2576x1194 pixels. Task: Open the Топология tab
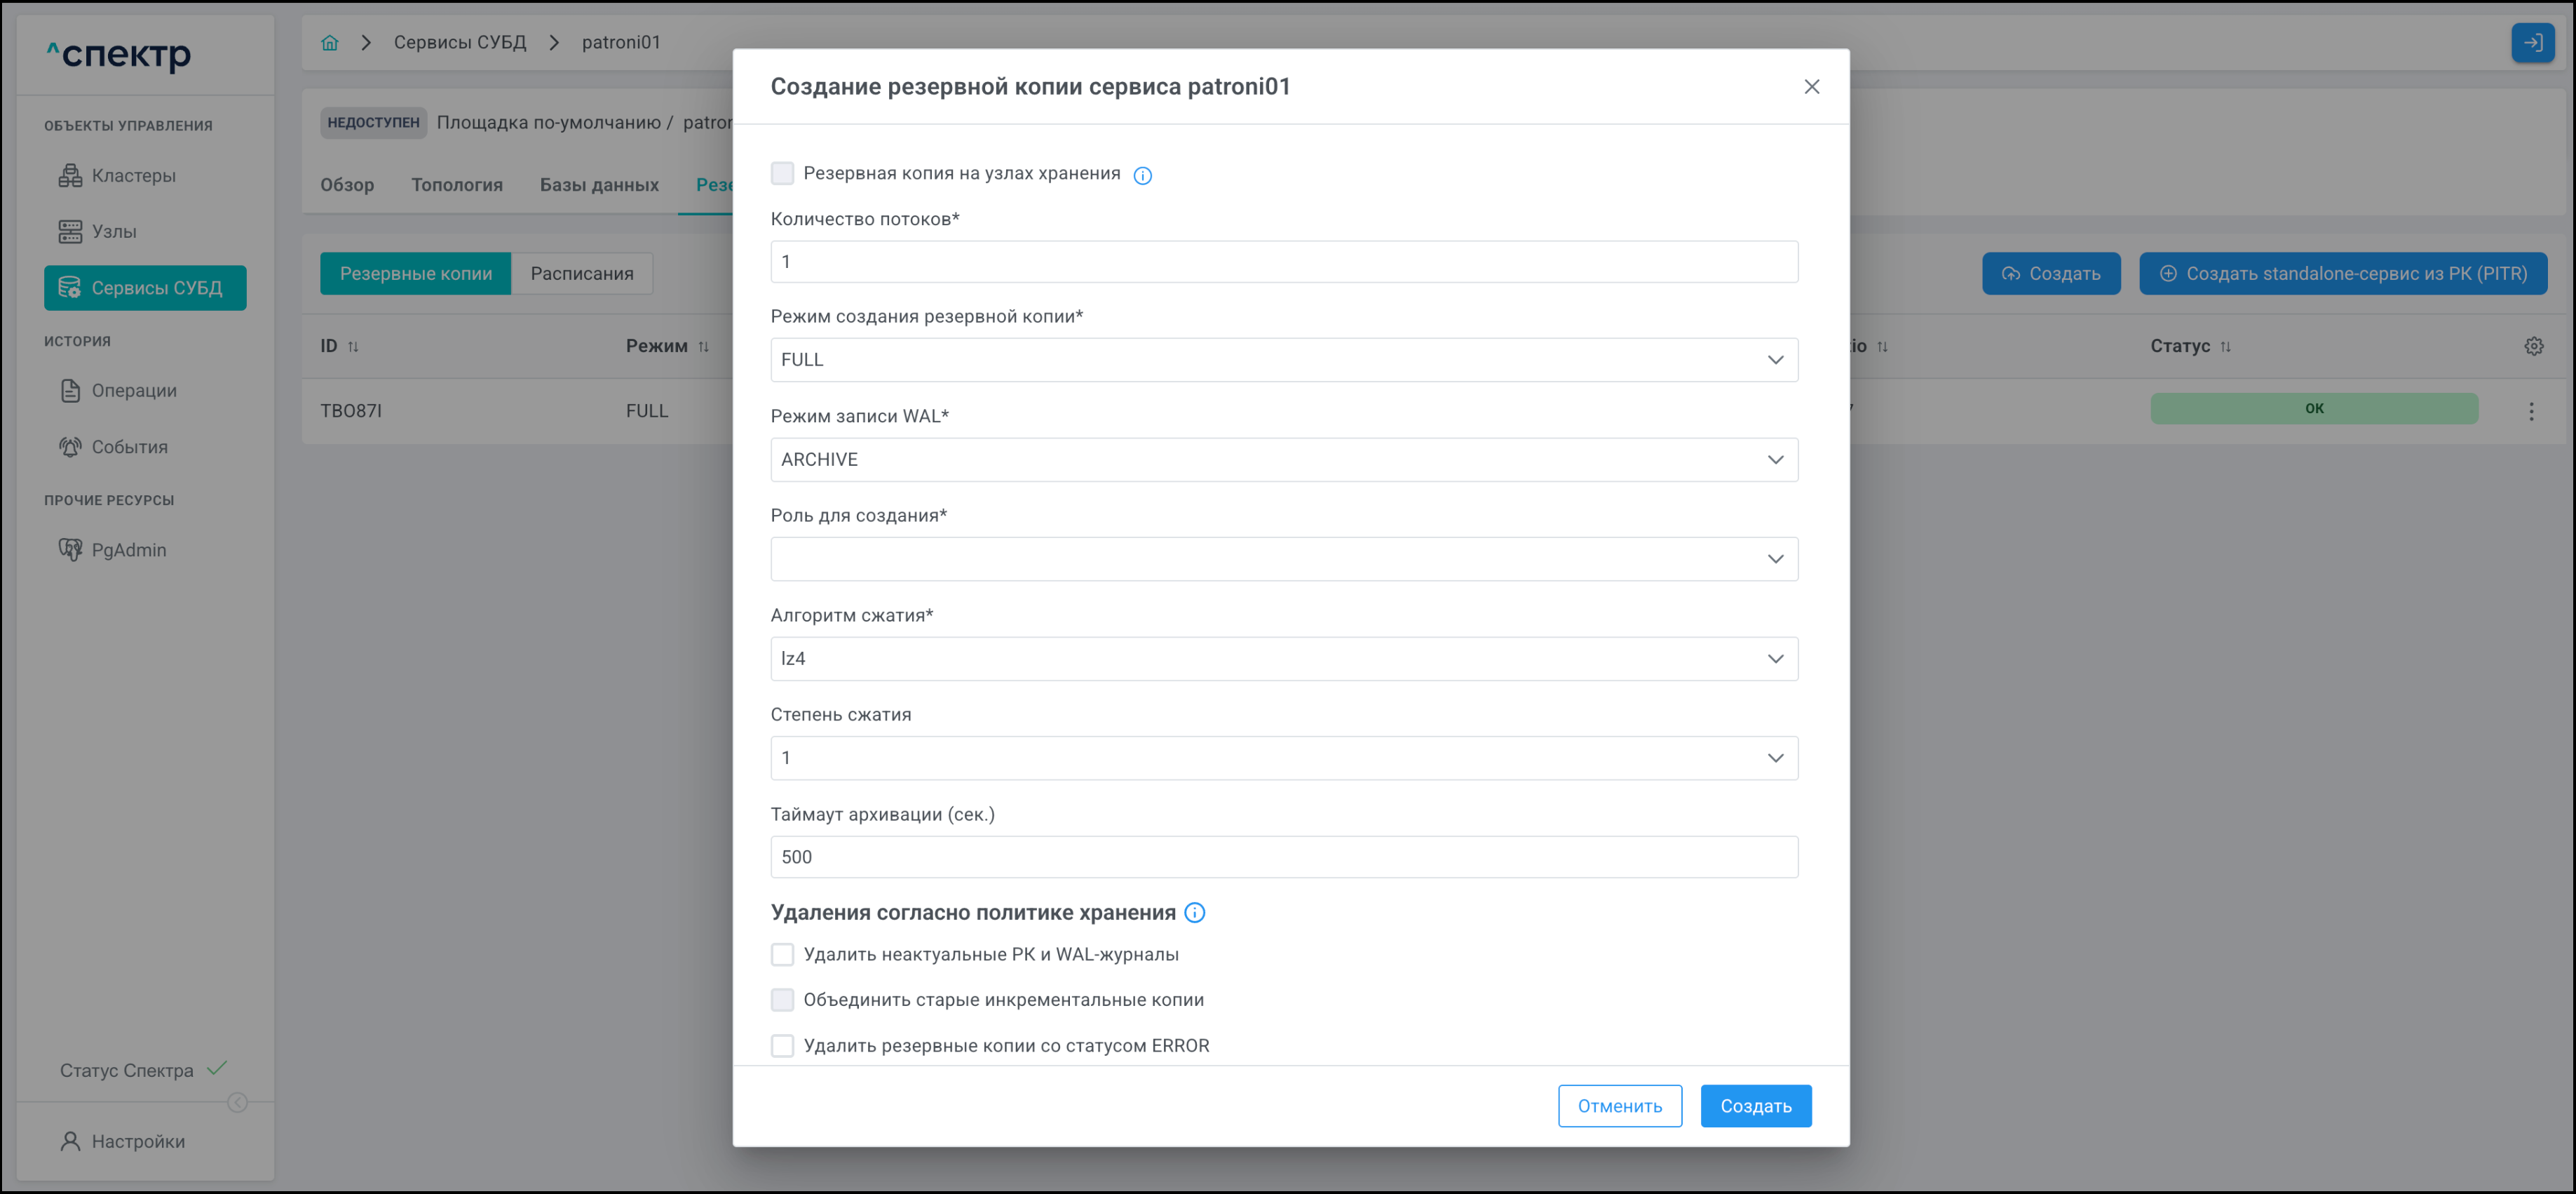(x=456, y=185)
